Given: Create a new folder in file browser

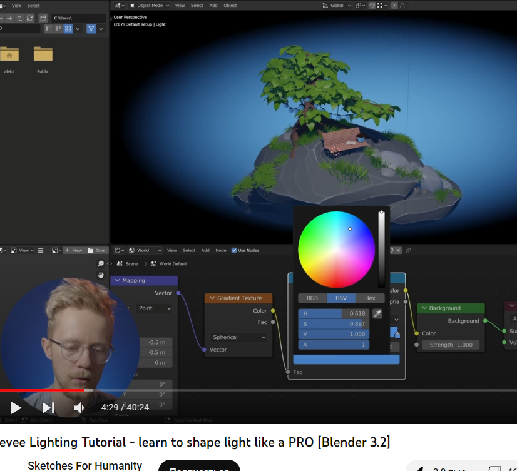Looking at the screenshot, I should click(43, 18).
